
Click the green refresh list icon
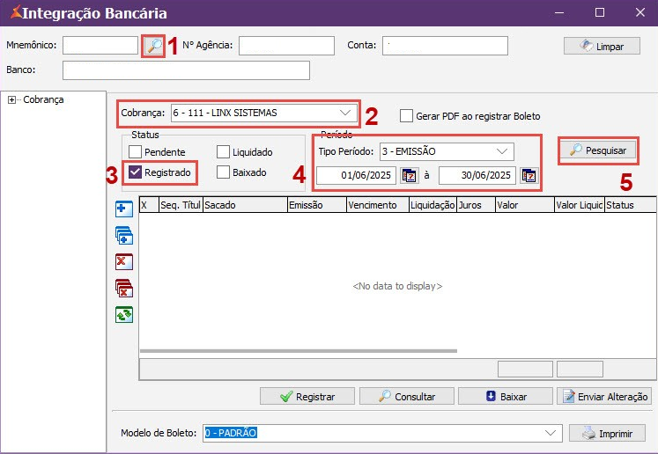pos(124,315)
